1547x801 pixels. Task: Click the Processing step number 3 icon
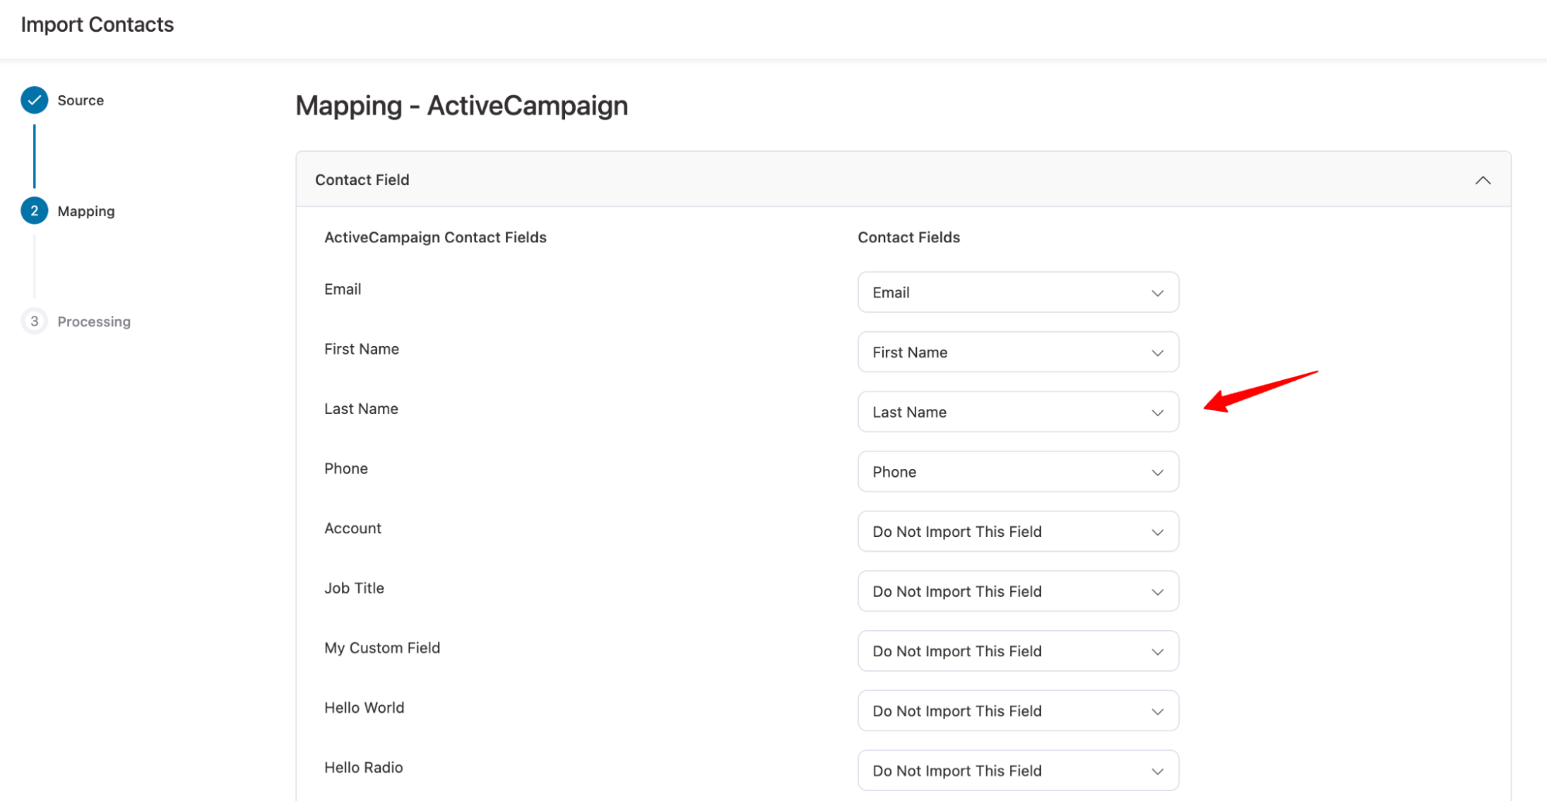[x=34, y=321]
